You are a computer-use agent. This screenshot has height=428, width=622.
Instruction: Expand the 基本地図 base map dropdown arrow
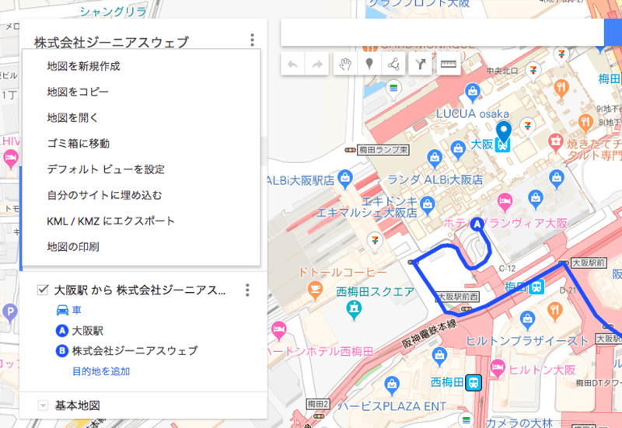[43, 405]
